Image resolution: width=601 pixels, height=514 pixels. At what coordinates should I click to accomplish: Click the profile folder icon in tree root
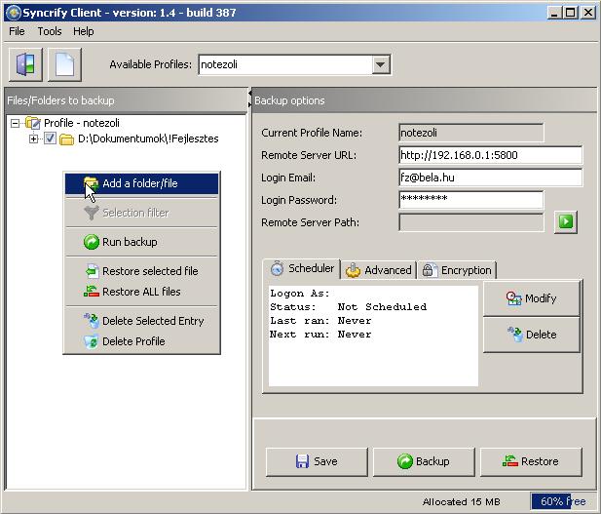33,123
